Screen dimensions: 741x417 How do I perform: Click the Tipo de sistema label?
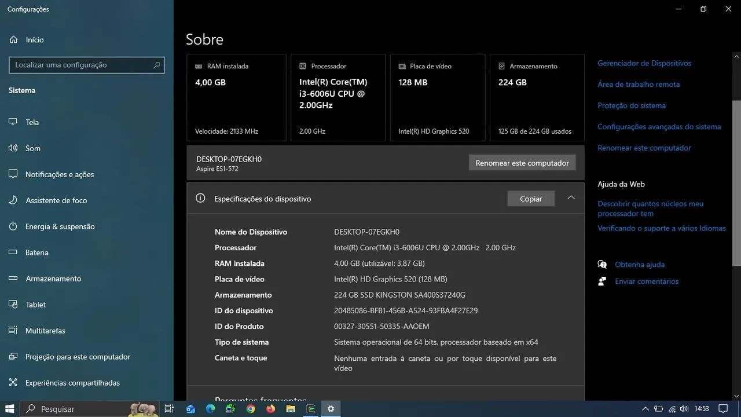[241, 342]
